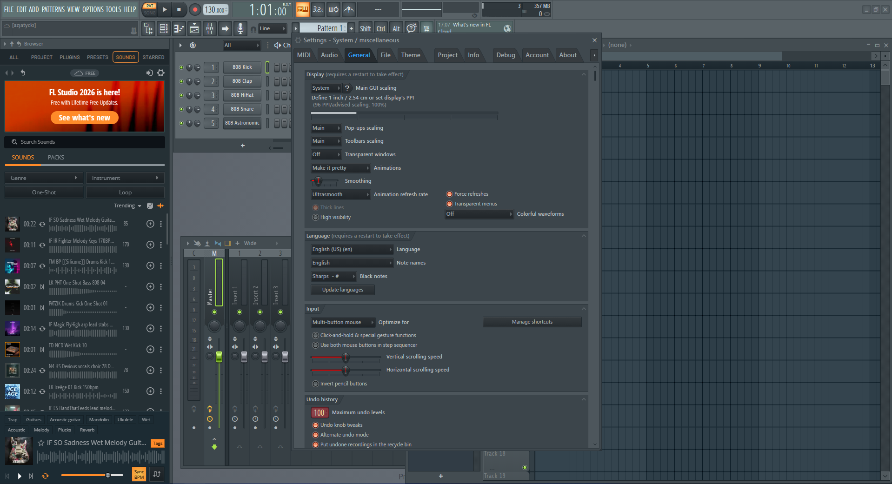Open the Genre filter dropdown in browser

(44, 178)
